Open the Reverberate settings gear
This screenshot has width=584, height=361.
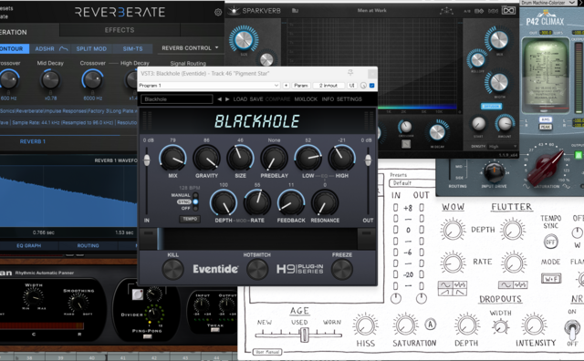tap(218, 12)
